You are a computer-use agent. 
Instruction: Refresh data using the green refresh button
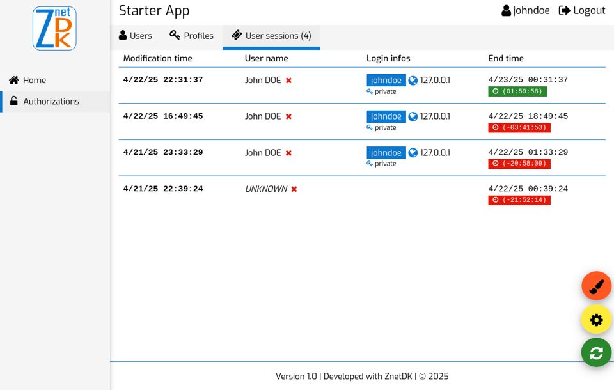click(596, 352)
